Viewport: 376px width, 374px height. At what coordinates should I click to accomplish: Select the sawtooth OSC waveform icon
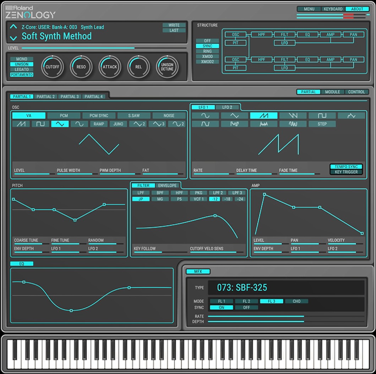click(x=21, y=124)
